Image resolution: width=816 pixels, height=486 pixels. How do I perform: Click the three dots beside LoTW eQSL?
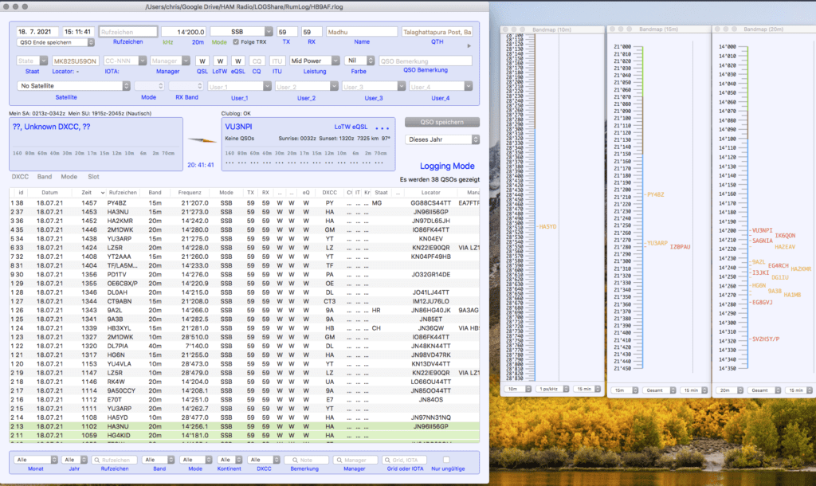coord(382,127)
